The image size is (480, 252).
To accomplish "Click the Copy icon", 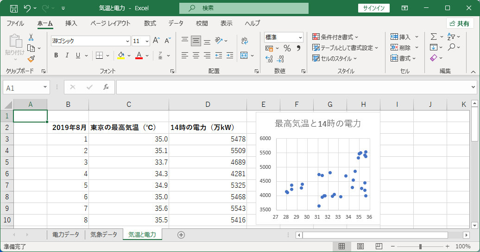I will pos(31,48).
